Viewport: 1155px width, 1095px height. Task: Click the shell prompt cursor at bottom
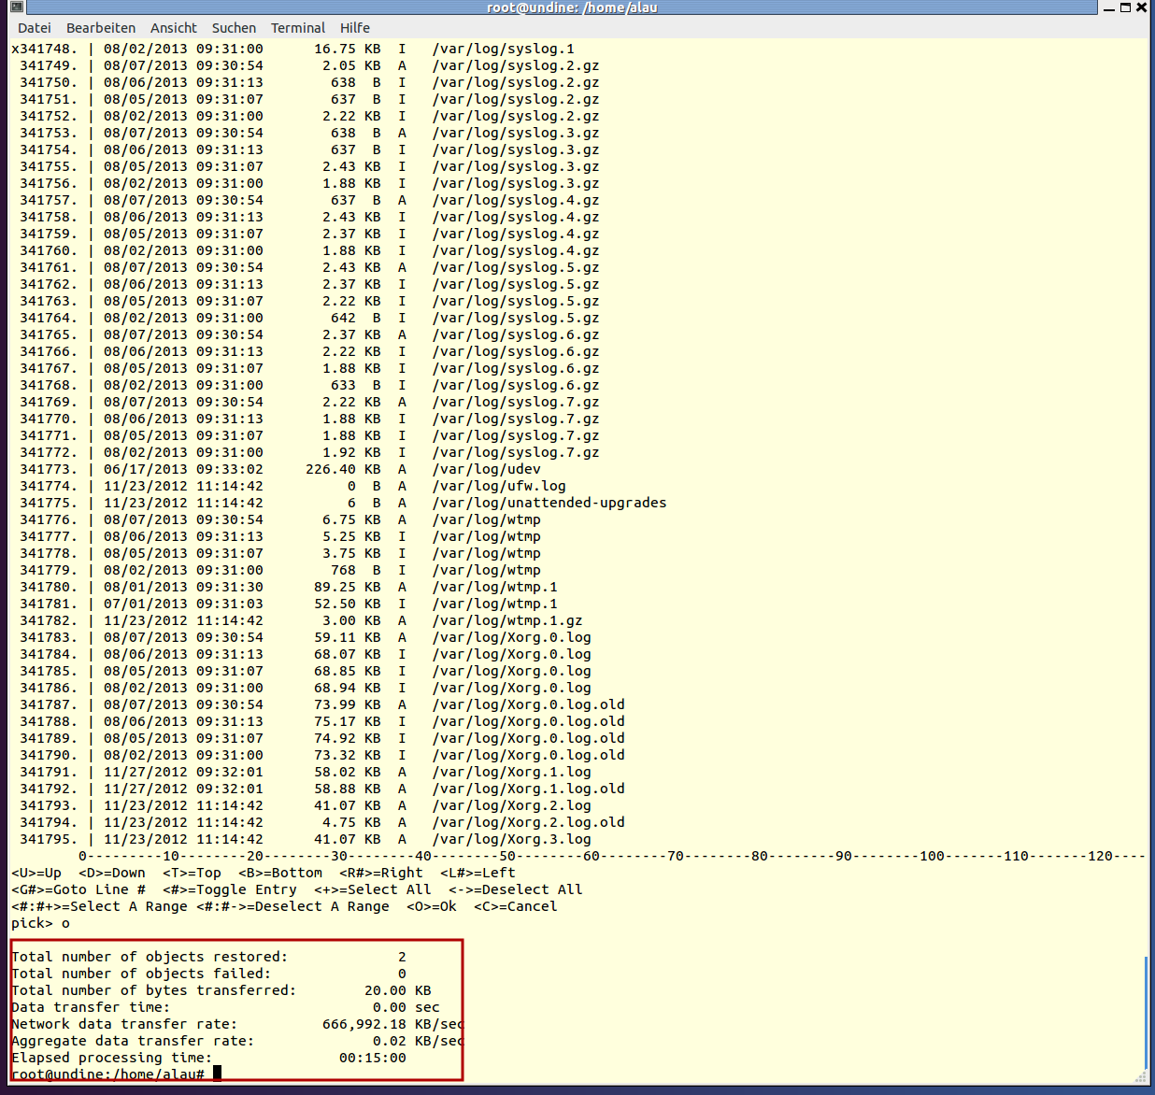click(x=217, y=1074)
